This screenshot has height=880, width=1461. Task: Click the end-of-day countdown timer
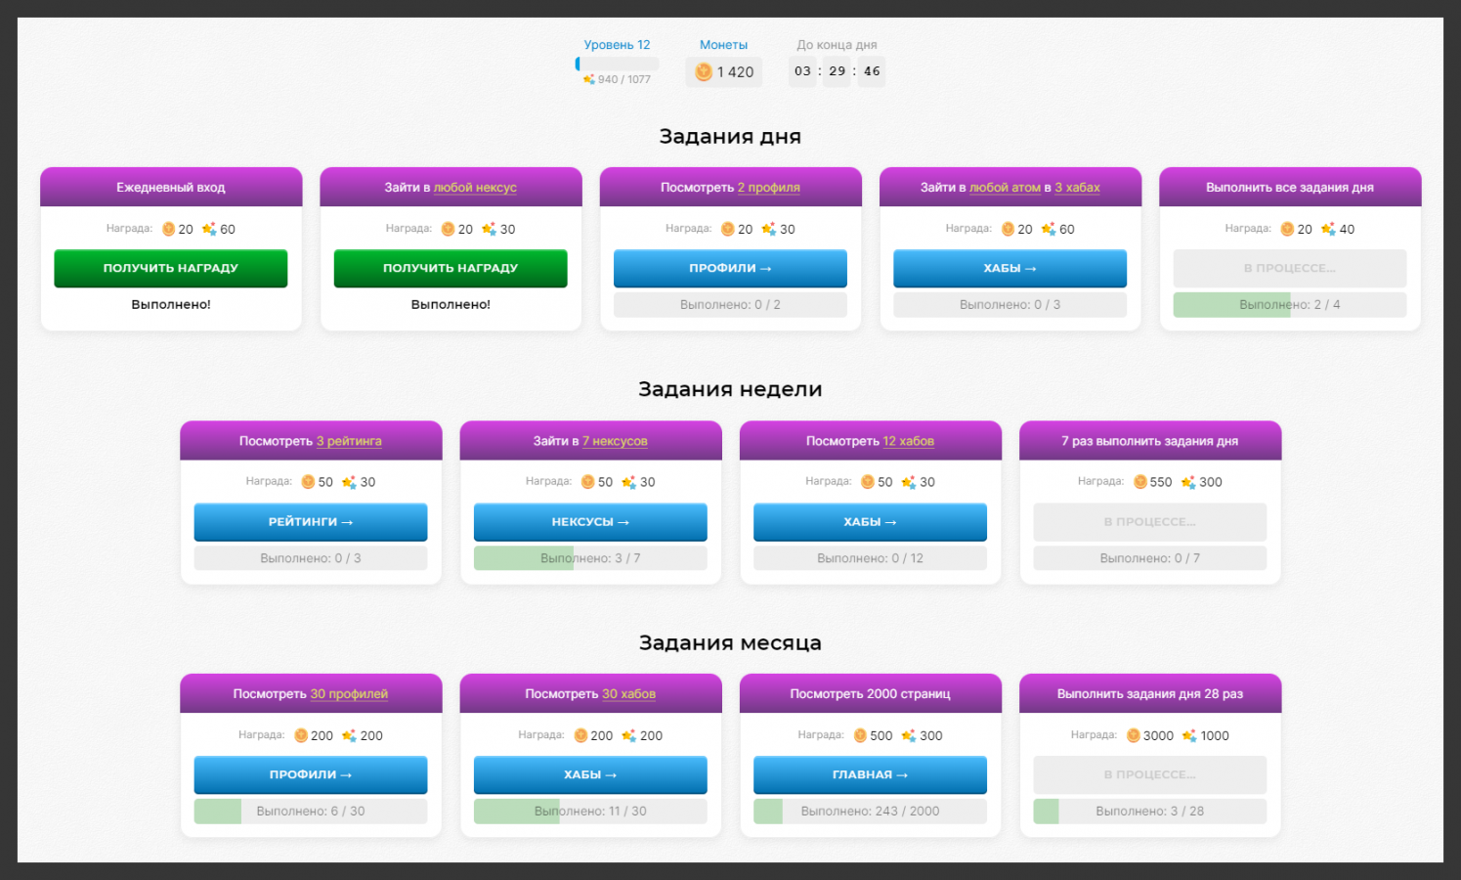pyautogui.click(x=837, y=71)
